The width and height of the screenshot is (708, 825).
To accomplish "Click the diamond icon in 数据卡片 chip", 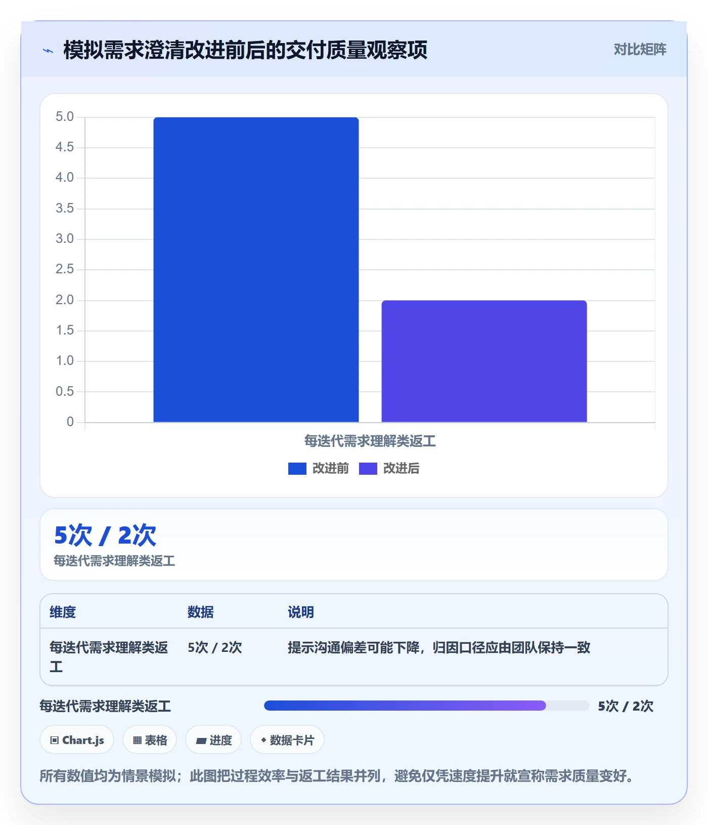I will coord(263,740).
